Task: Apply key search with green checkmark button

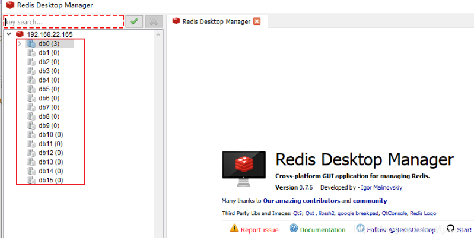Action: point(134,22)
